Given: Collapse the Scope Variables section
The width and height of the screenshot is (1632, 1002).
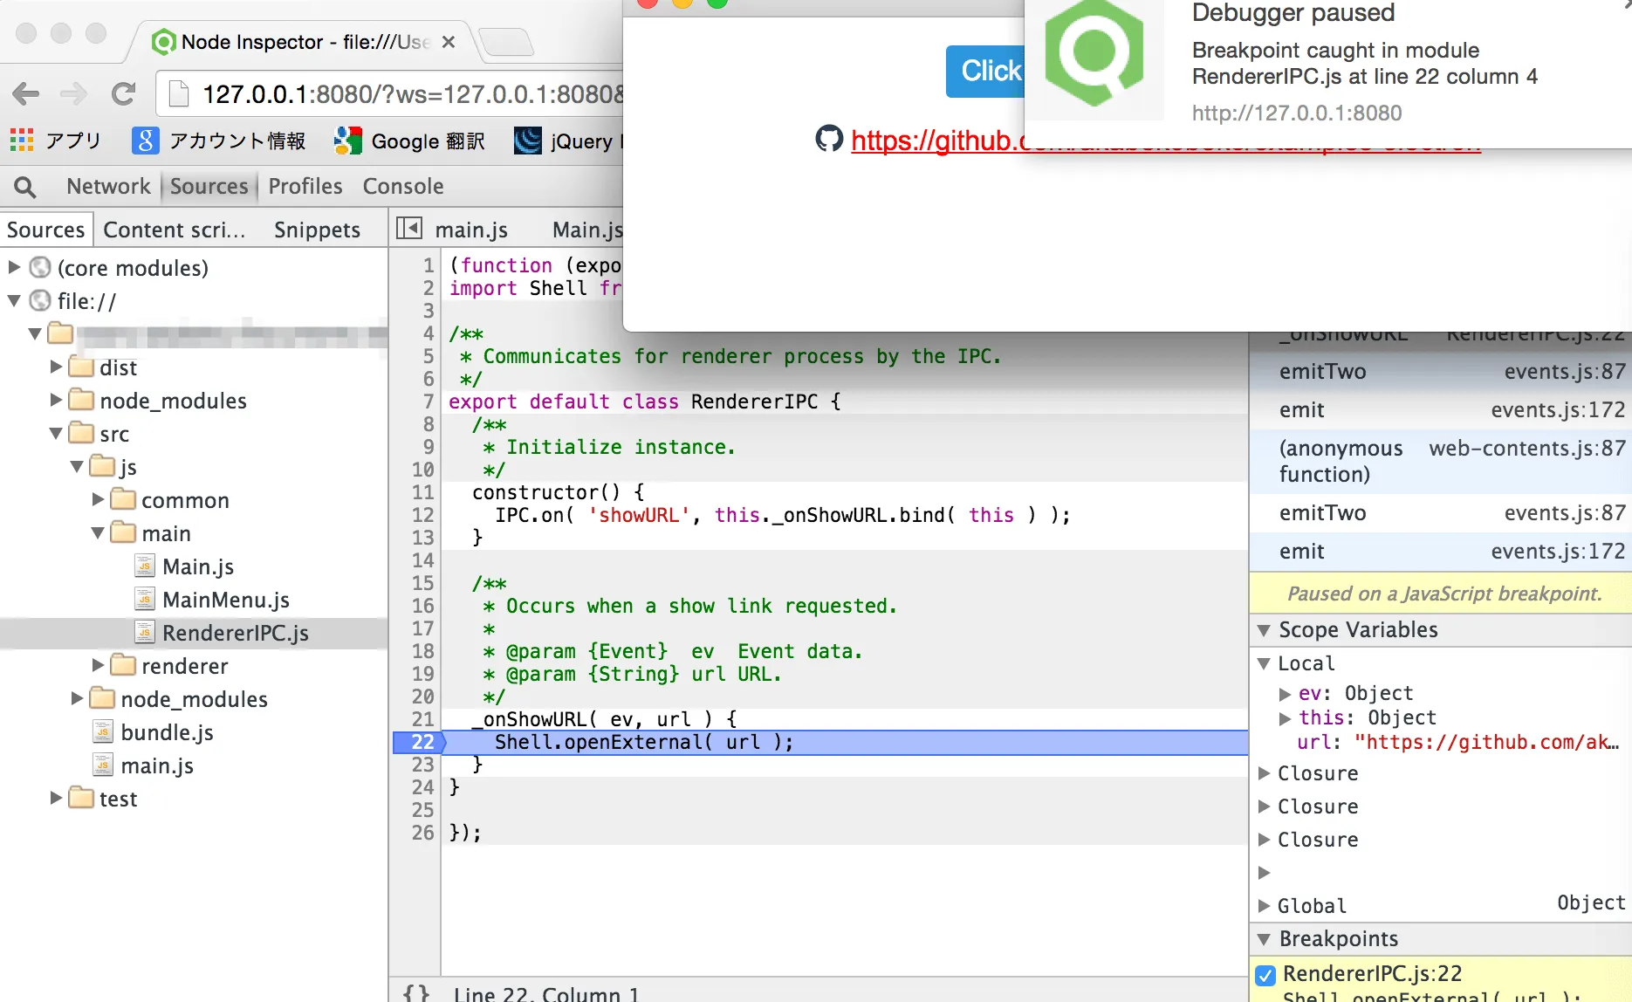Looking at the screenshot, I should tap(1264, 630).
